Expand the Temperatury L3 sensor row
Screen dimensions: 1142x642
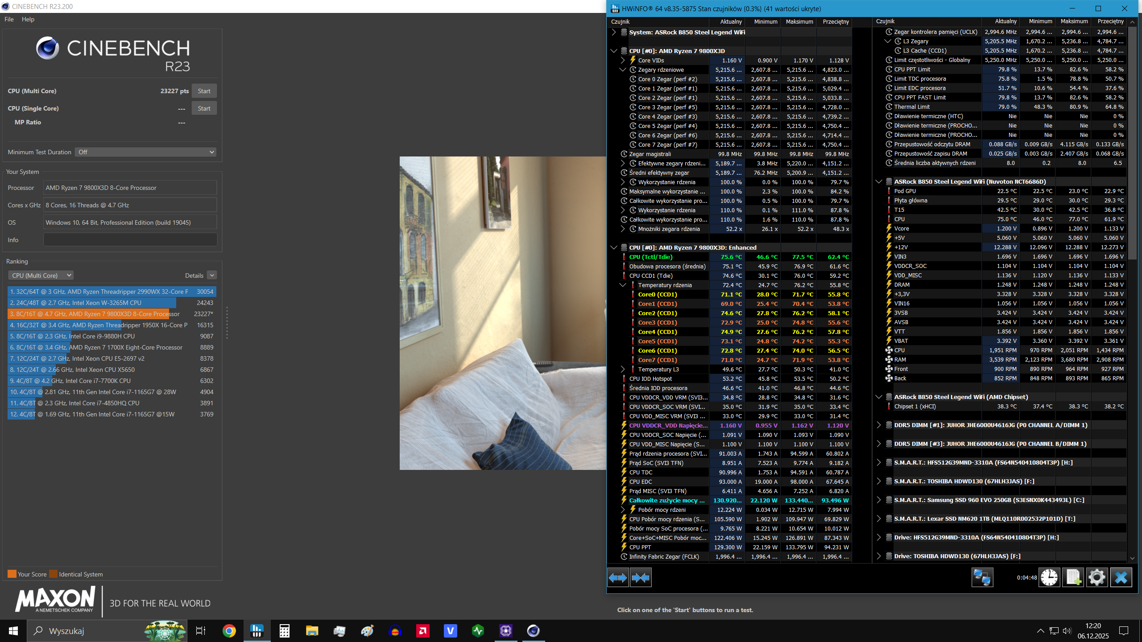(623, 370)
